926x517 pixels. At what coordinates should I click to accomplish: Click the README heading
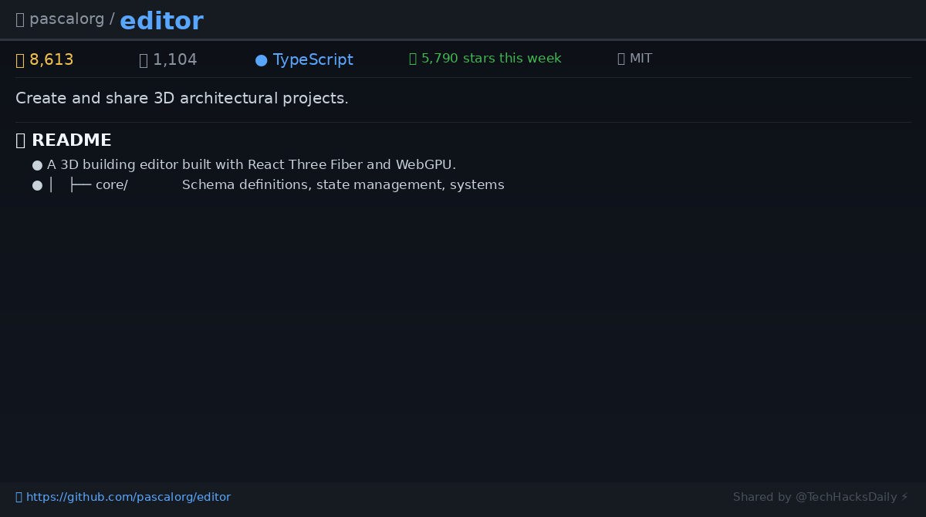coord(71,140)
